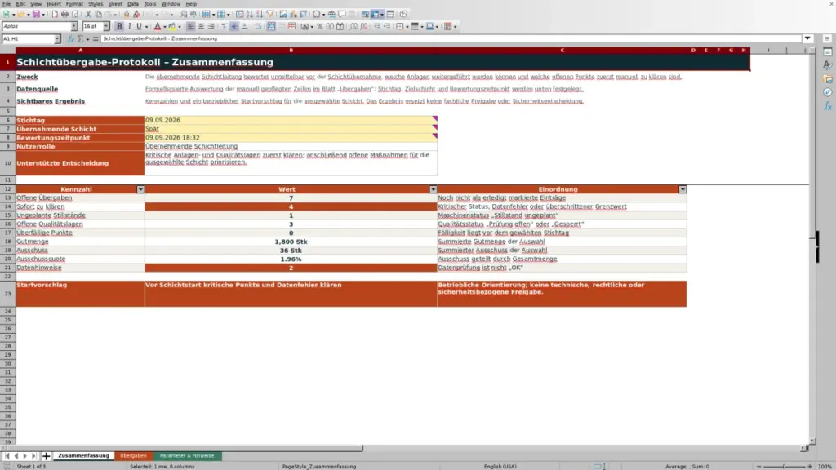Click the English (USA) language status
This screenshot has width=836, height=470.
tap(500, 466)
